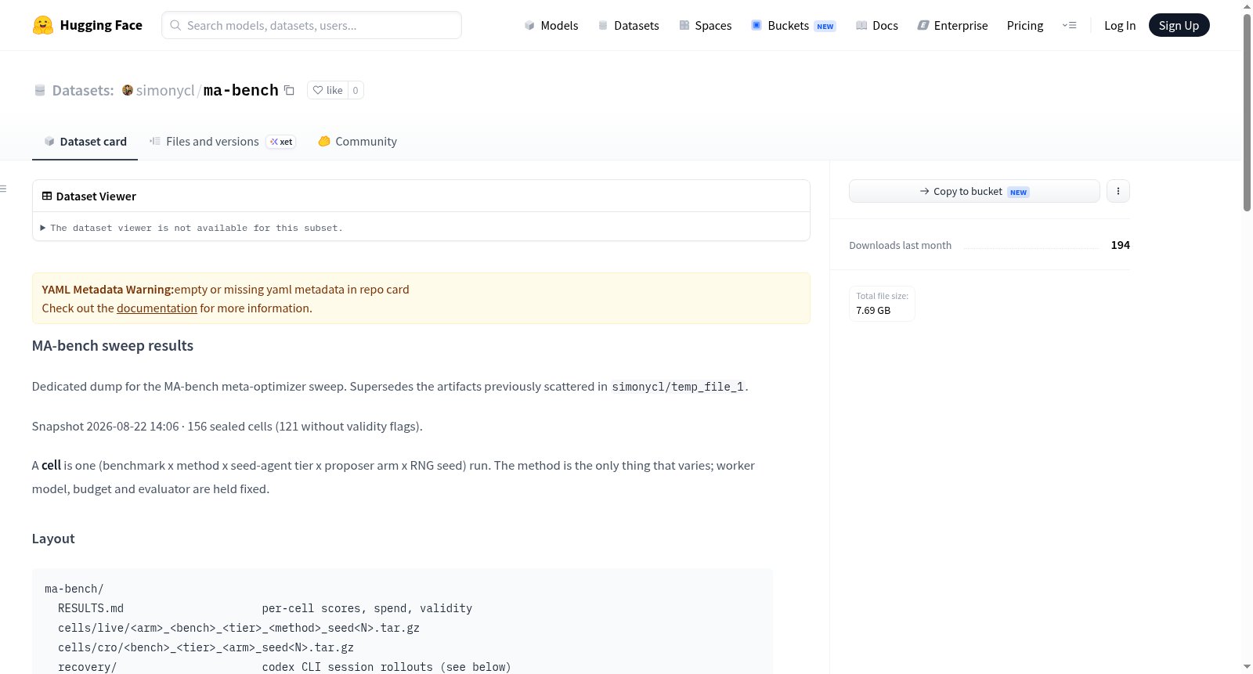Go to the Datasets page

[629, 25]
